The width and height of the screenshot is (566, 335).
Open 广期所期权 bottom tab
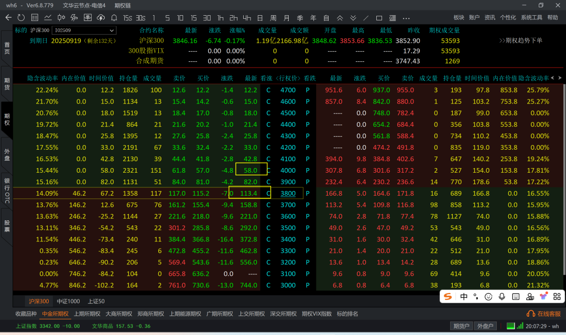(220, 314)
